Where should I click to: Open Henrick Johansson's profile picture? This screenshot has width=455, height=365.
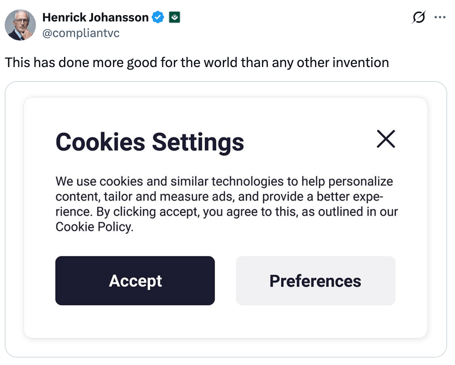(x=20, y=25)
